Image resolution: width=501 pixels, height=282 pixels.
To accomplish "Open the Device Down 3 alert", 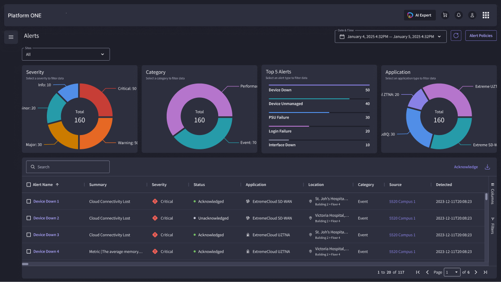I will click(46, 235).
